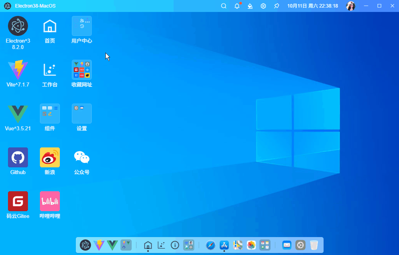The width and height of the screenshot is (399, 255).
Task: Open the 公众号 WeChat desktop icon
Action: tap(82, 157)
